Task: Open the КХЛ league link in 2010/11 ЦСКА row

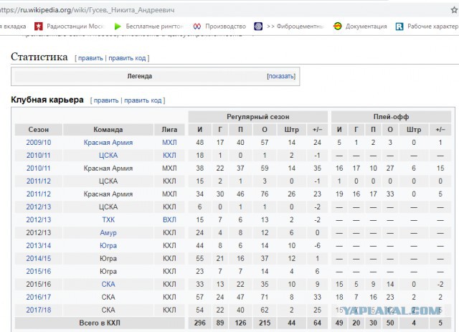Action: [x=169, y=156]
